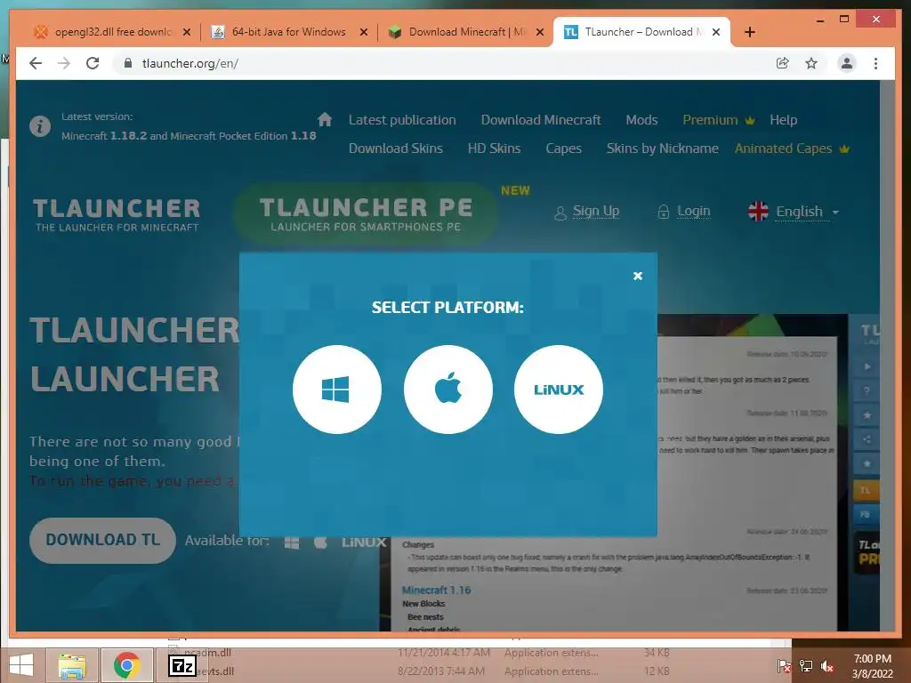Open Latest publication menu item
911x683 pixels.
point(402,120)
